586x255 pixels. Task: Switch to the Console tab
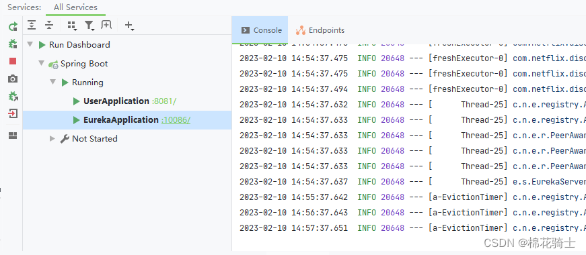click(261, 30)
